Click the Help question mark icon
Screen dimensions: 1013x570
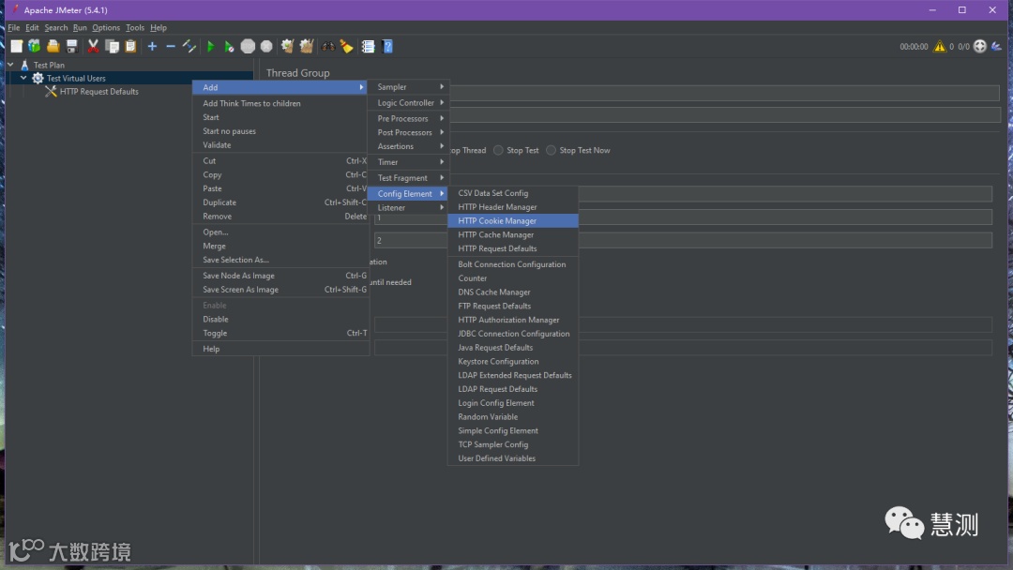(x=387, y=47)
